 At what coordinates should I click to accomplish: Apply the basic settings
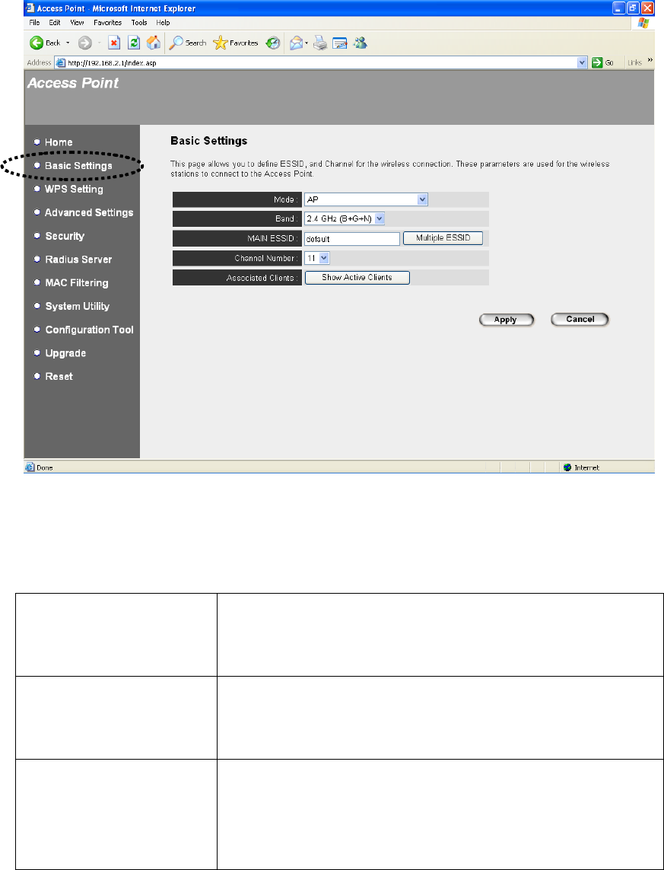point(506,320)
